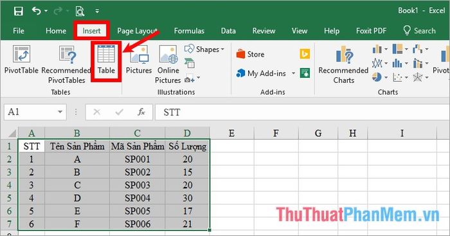Open the Foxit PDF tab
The height and width of the screenshot is (236, 450).
pyautogui.click(x=372, y=31)
